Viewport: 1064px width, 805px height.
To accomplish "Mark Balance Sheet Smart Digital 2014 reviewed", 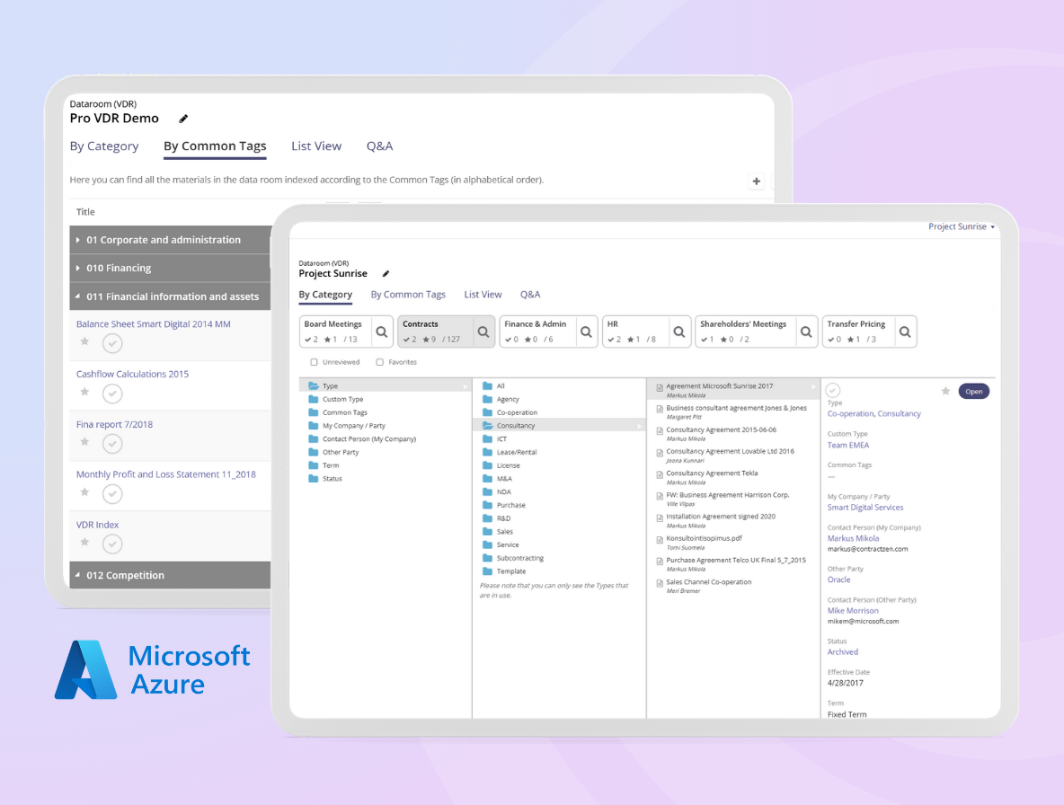I will (x=111, y=342).
